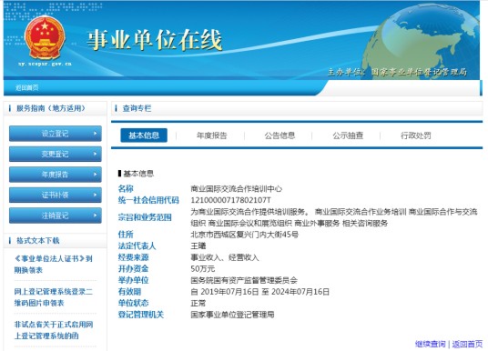The image size is (488, 351).
Task: Open the 返回首页 link in blue navigation bar
Action: point(27,87)
